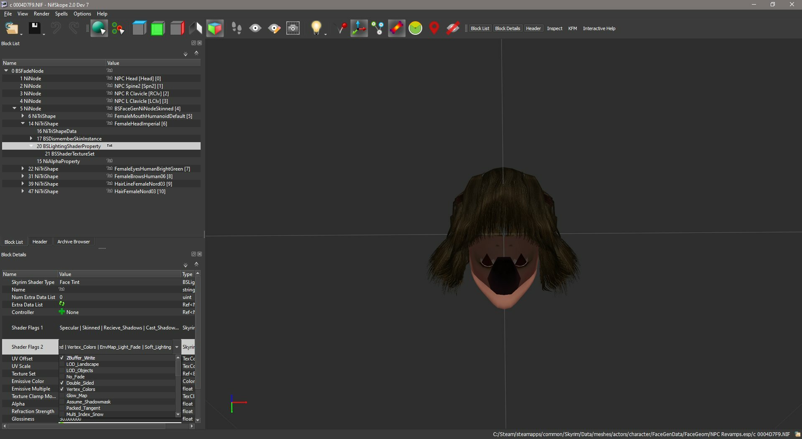Click the Interactive Help button
The image size is (802, 439).
[x=599, y=28]
